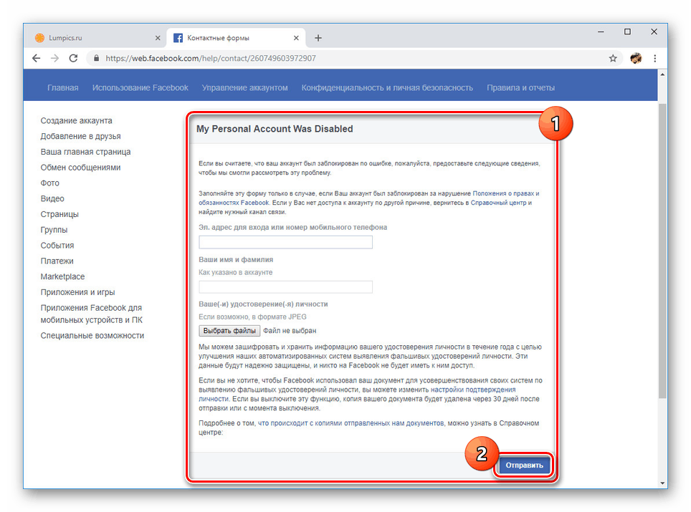Switch to the Lumpics.ru tab
The width and height of the screenshot is (691, 512).
pyautogui.click(x=97, y=38)
